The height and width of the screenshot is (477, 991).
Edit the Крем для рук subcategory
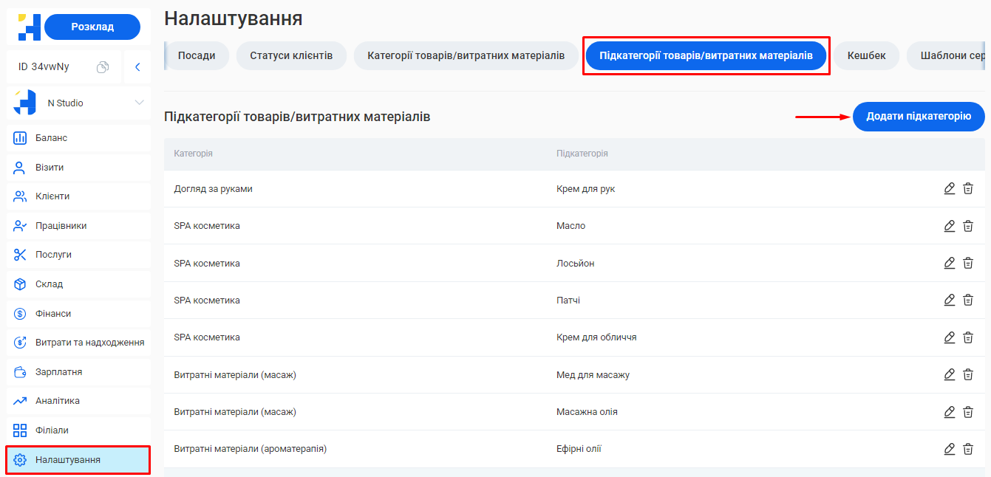[950, 188]
